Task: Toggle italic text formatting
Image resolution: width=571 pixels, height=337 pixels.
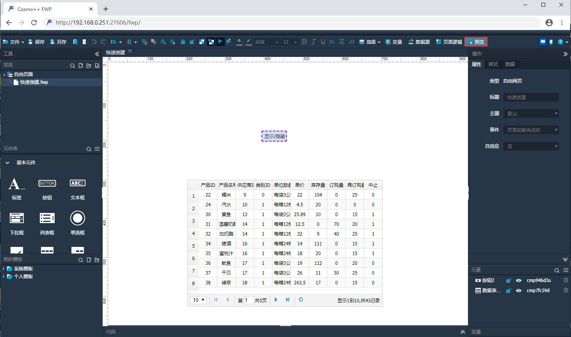Action: [x=313, y=42]
